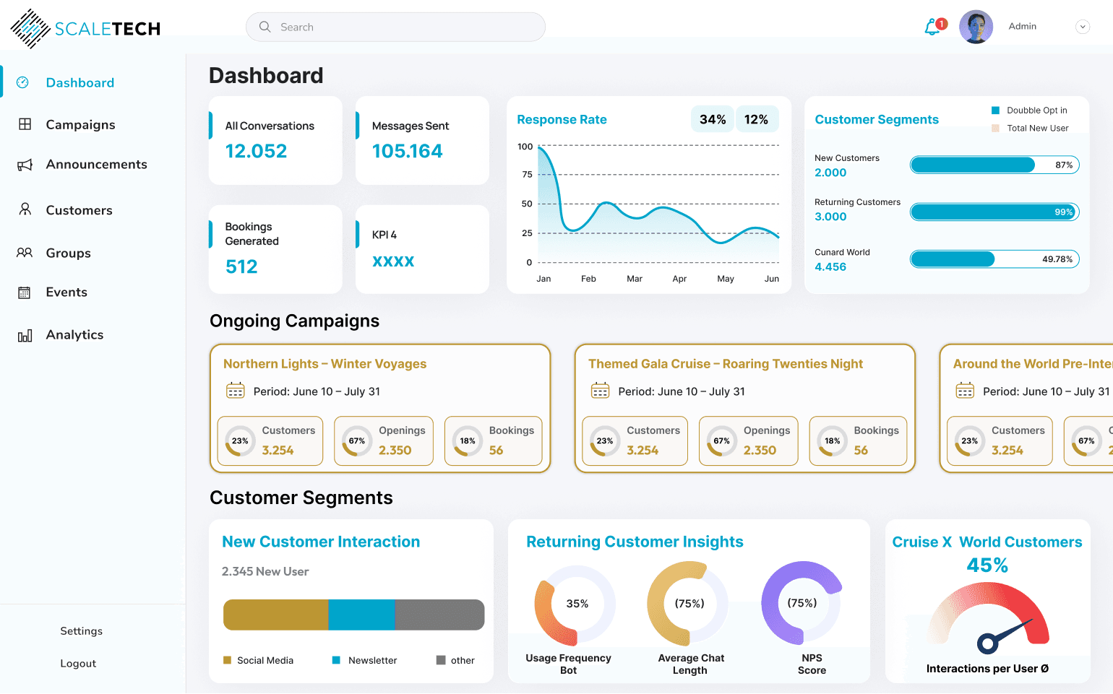Click Logout link
The height and width of the screenshot is (694, 1113).
point(78,664)
